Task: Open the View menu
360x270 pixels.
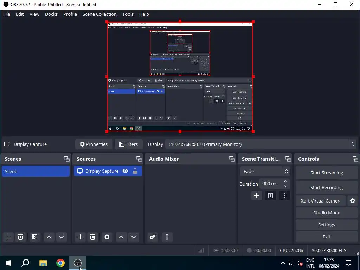Action: 34,14
